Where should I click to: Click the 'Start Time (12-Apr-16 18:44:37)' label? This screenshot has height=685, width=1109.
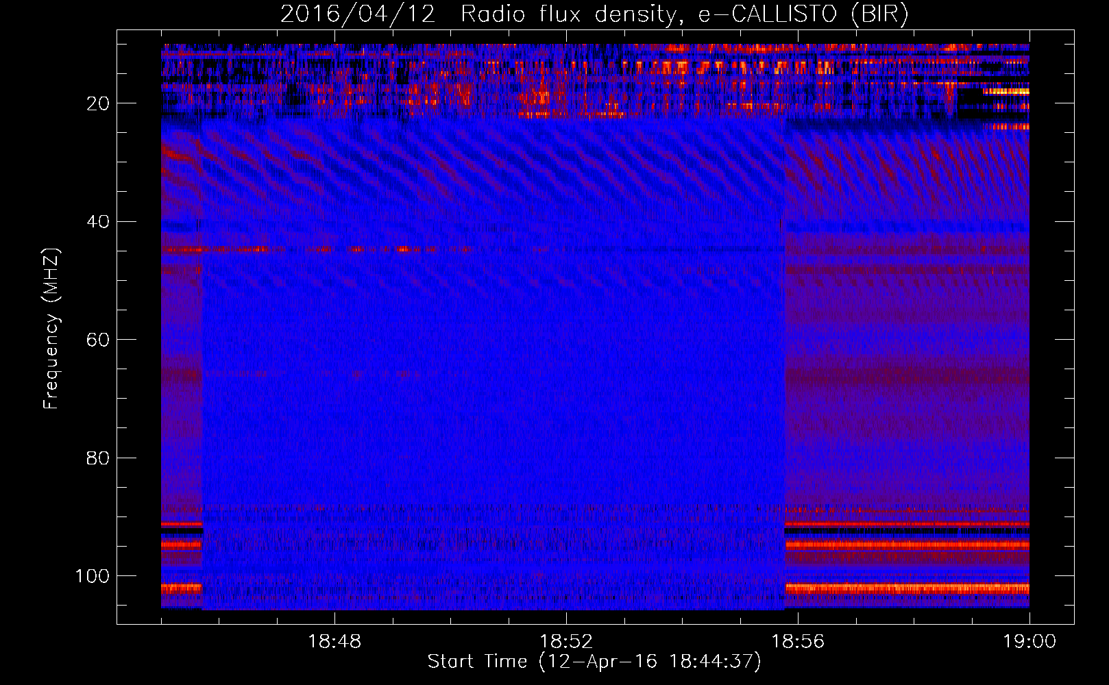click(x=594, y=661)
